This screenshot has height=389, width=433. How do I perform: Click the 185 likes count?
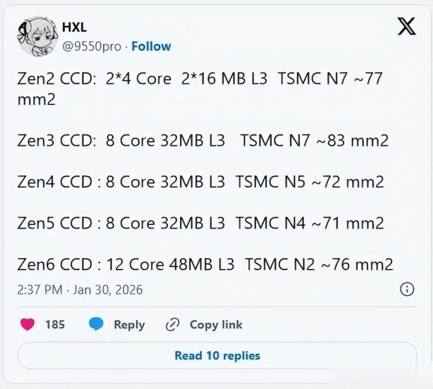coord(55,324)
